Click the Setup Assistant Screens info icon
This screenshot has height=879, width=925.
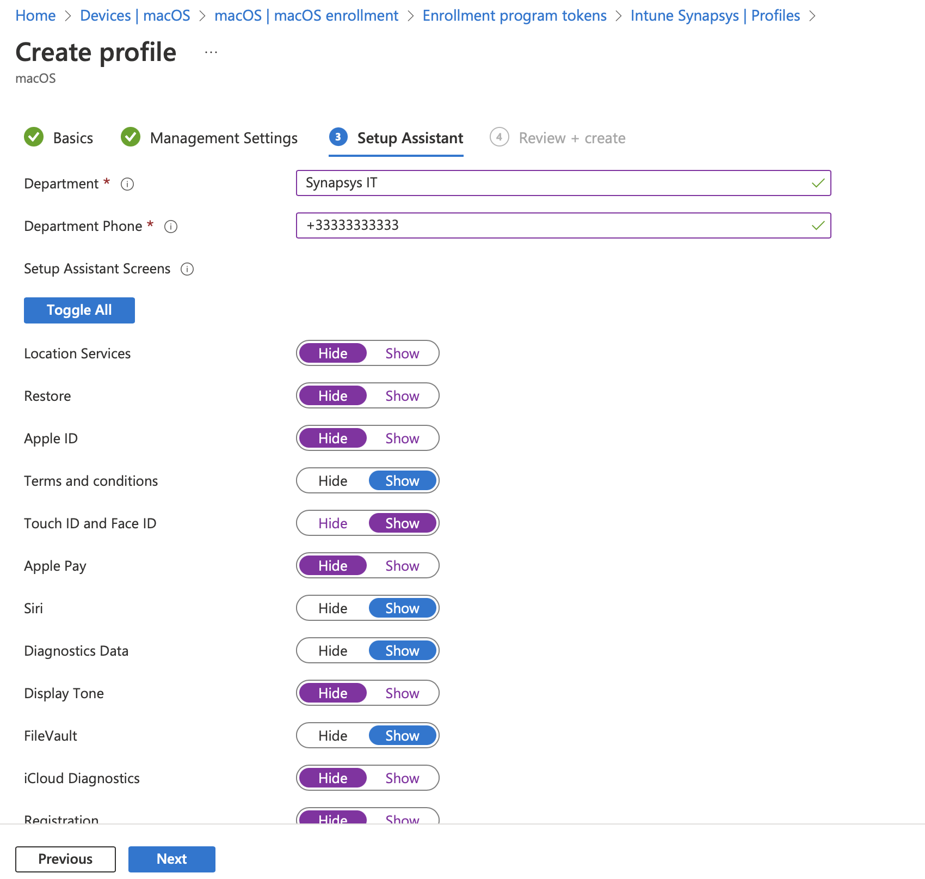pos(187,269)
